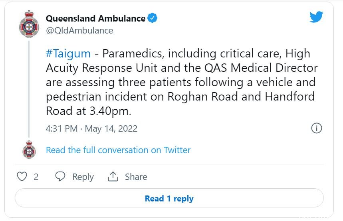Open the #Taigum hashtag link
Viewport: 343px width, 221px height.
coord(68,53)
